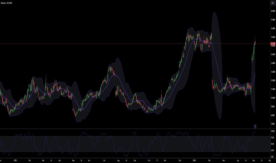Viewport: 276px width, 163px height.
Task: Click the Nov label on time axis
Action: (165, 161)
